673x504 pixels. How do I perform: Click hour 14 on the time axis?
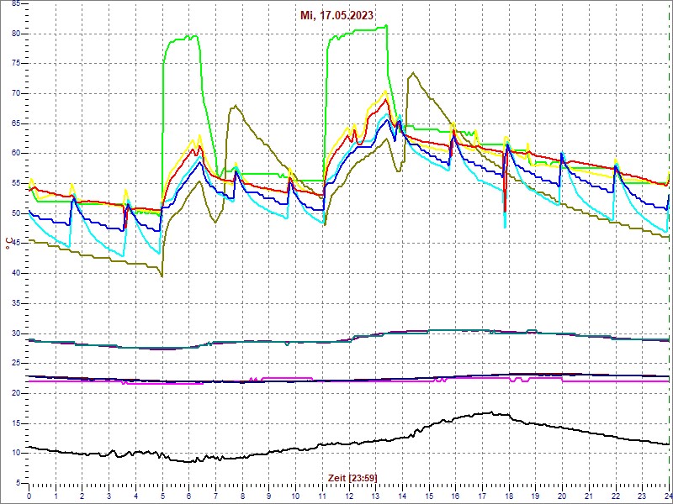point(403,495)
